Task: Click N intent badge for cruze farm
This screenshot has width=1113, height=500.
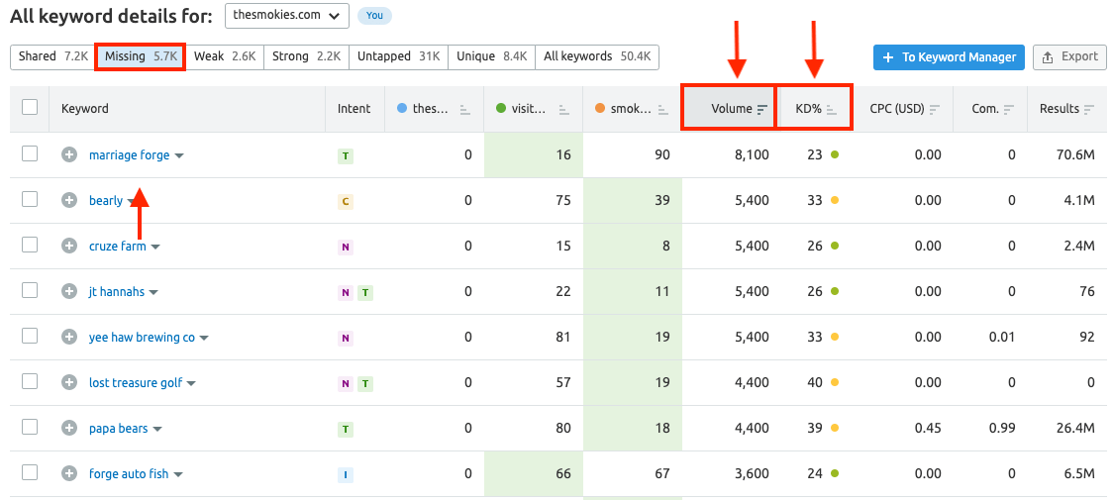Action: [345, 247]
